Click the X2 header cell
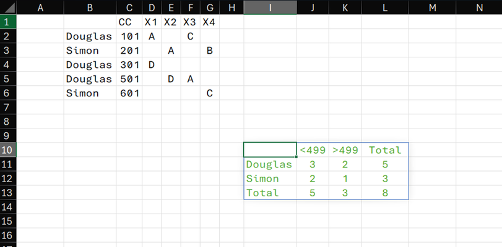Image resolution: width=502 pixels, height=247 pixels. click(x=171, y=22)
